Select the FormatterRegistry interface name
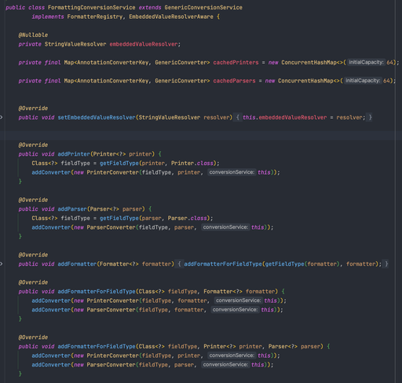 [x=95, y=17]
